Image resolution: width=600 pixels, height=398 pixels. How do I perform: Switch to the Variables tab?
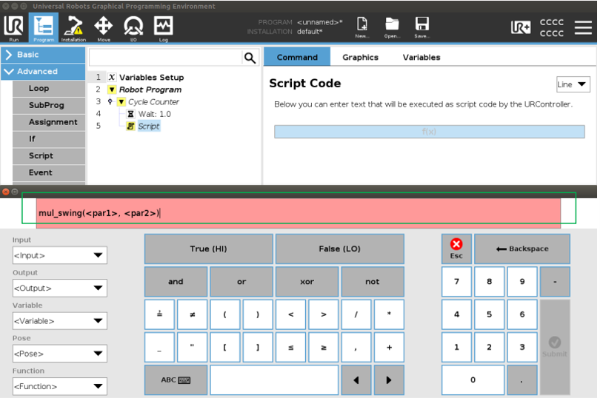point(421,57)
